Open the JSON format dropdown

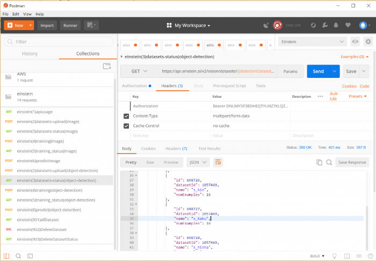tap(198, 162)
